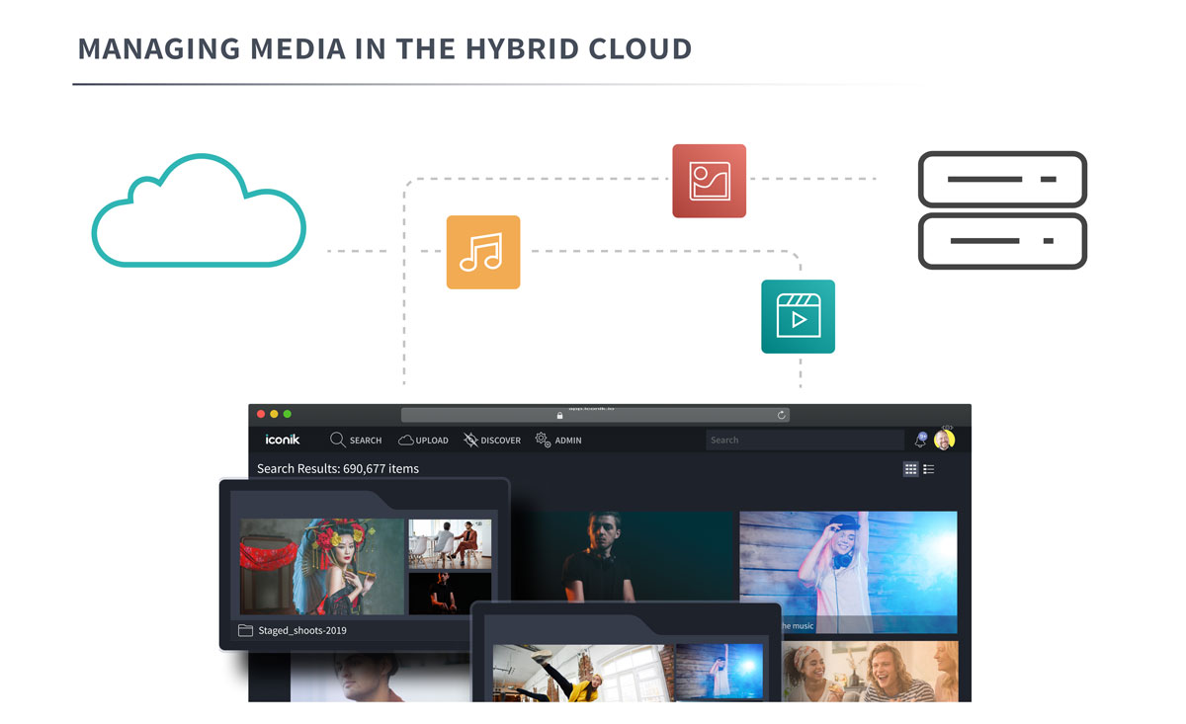This screenshot has height=724, width=1186.
Task: Open the yellow-jacket kicking dancer thumbnail
Action: tap(583, 674)
